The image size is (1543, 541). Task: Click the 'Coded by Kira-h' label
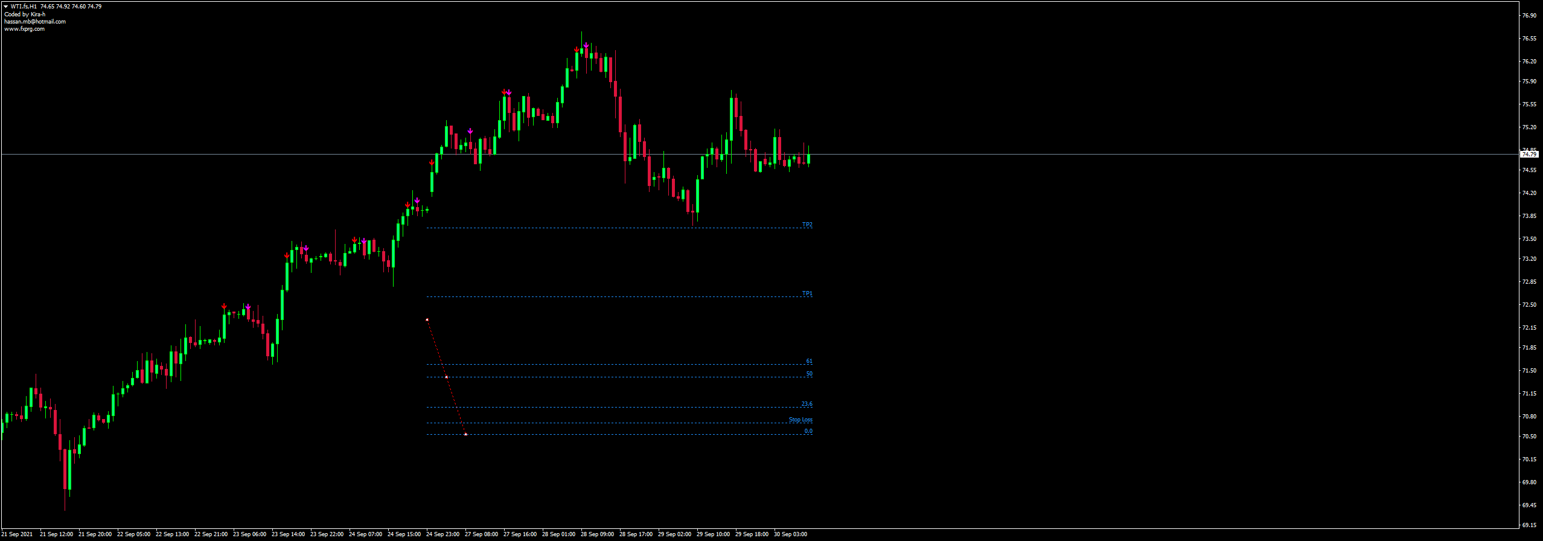(x=25, y=14)
